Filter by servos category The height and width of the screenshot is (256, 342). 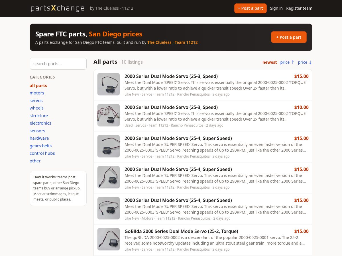[x=36, y=101]
